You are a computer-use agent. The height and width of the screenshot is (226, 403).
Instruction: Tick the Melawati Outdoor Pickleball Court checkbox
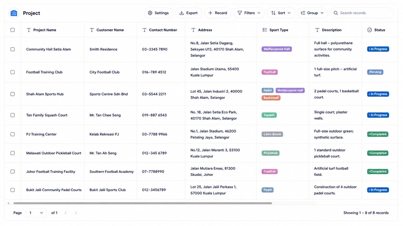point(12,153)
